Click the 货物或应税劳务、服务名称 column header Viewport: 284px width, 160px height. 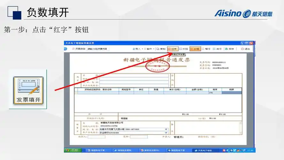[x=98, y=89]
